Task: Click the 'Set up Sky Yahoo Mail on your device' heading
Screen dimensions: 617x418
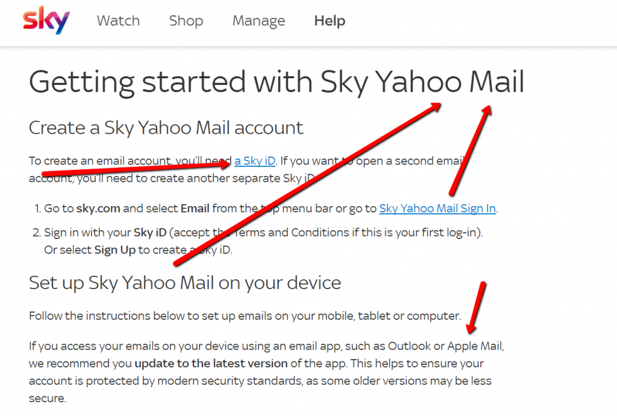Action: click(x=184, y=282)
